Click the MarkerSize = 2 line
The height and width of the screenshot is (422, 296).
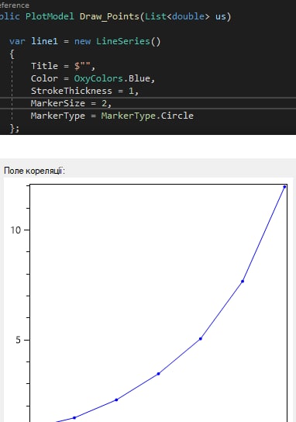71,103
